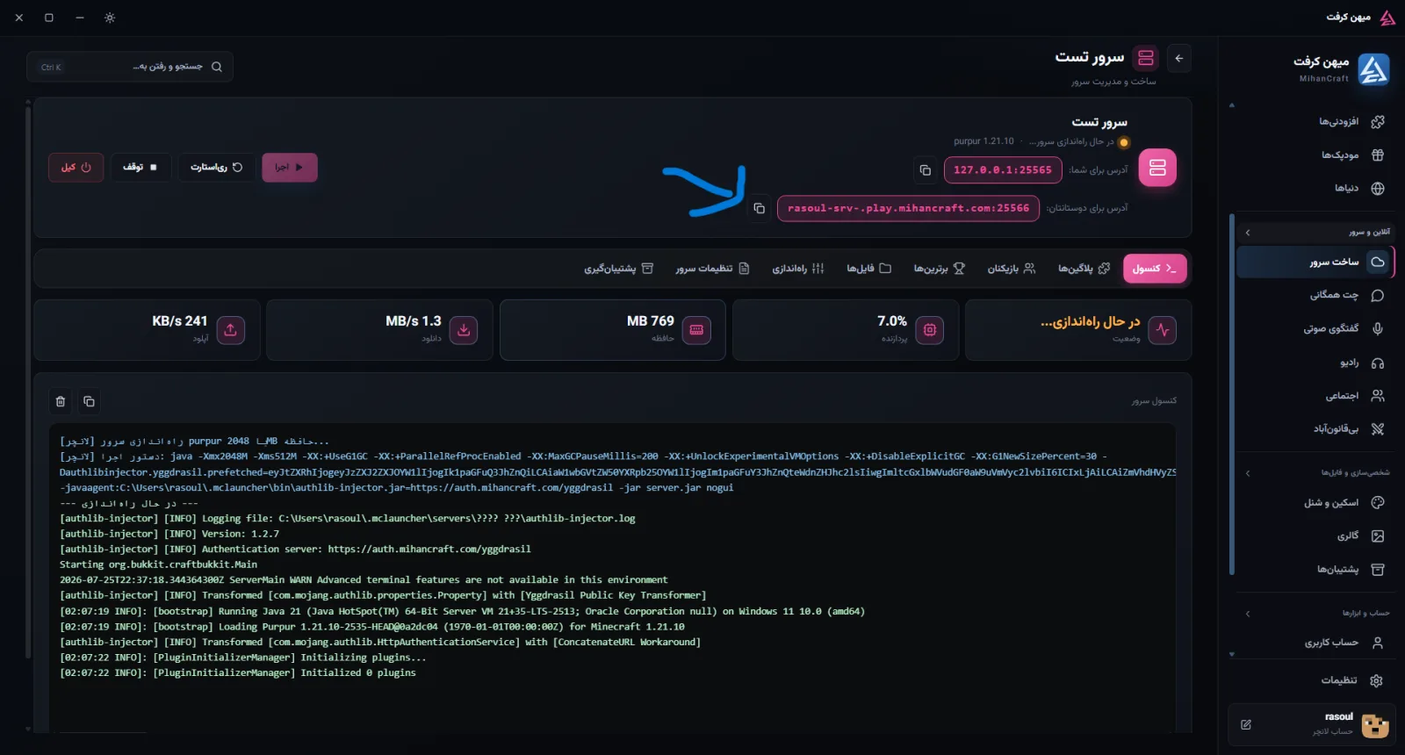Copy the server console output
The image size is (1405, 755).
(89, 401)
